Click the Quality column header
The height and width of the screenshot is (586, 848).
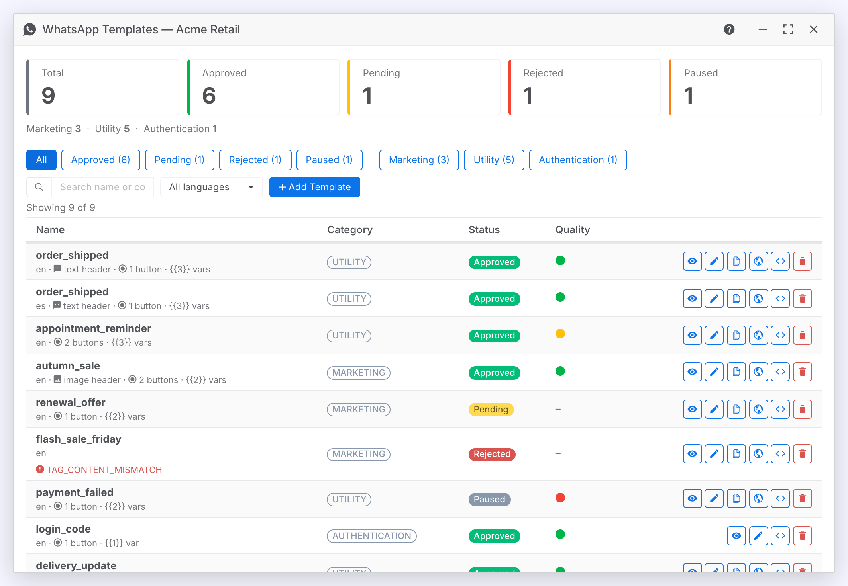573,230
